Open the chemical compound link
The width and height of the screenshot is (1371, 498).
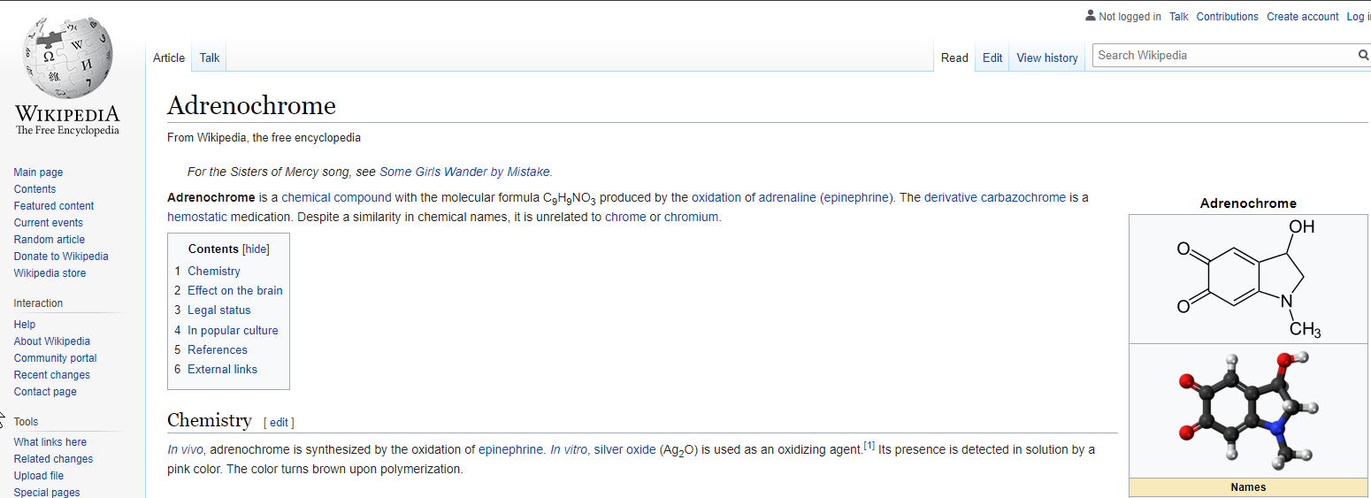pos(336,197)
